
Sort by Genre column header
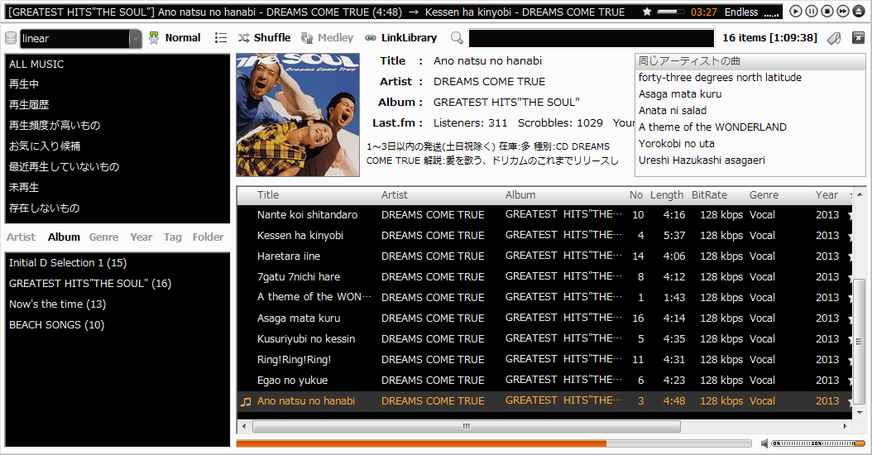[x=764, y=194]
